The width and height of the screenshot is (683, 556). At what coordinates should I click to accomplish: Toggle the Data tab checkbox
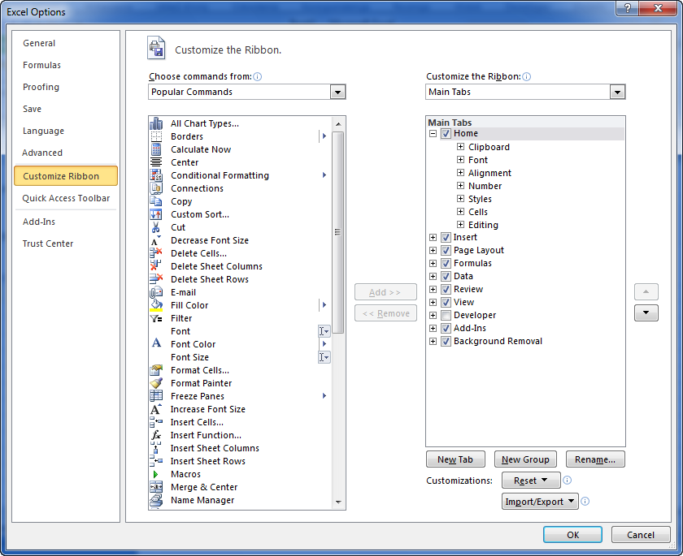pos(446,277)
